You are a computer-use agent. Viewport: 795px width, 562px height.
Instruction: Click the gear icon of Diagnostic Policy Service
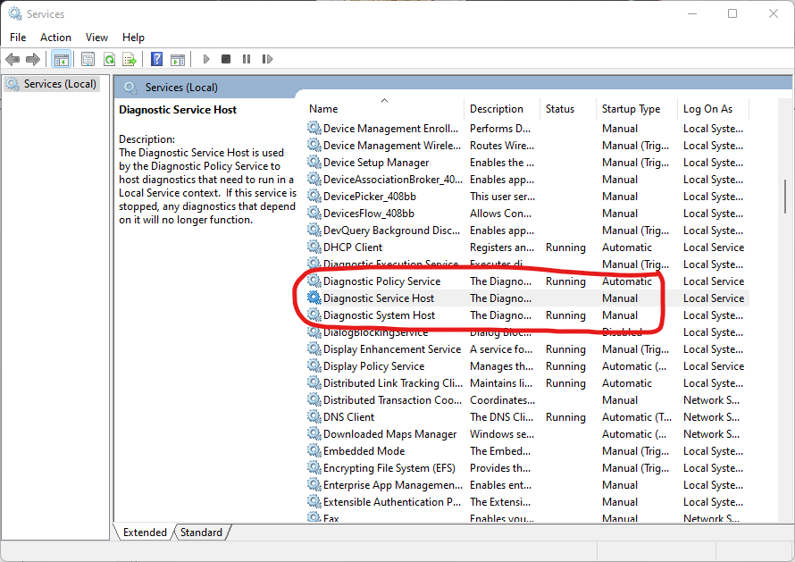(314, 281)
